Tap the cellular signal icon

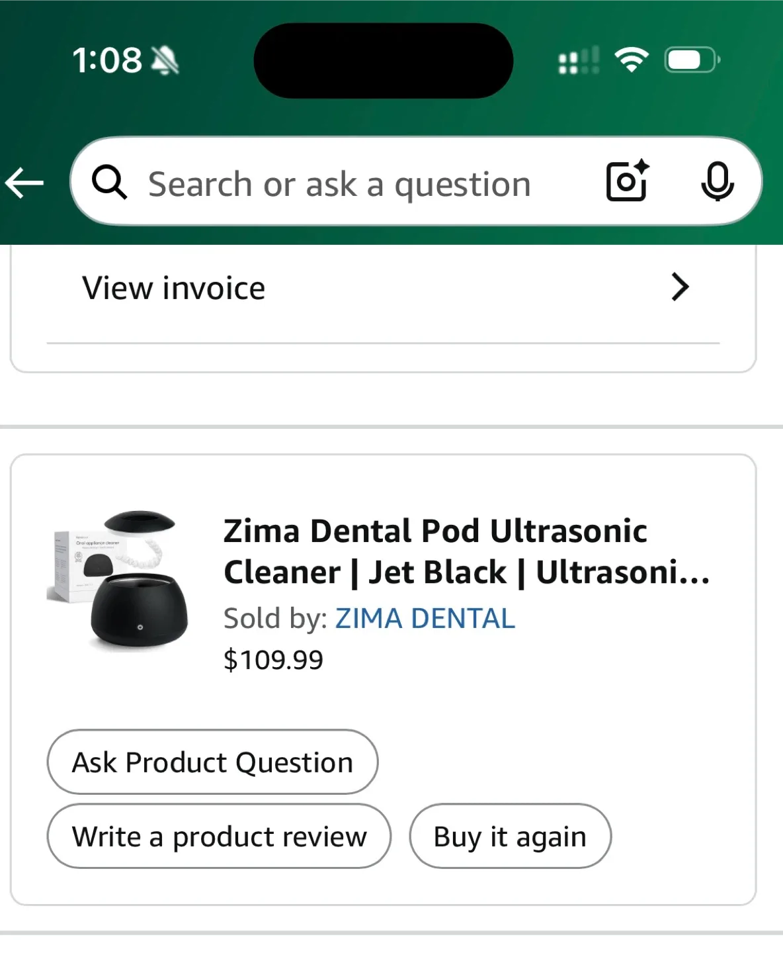[x=576, y=60]
